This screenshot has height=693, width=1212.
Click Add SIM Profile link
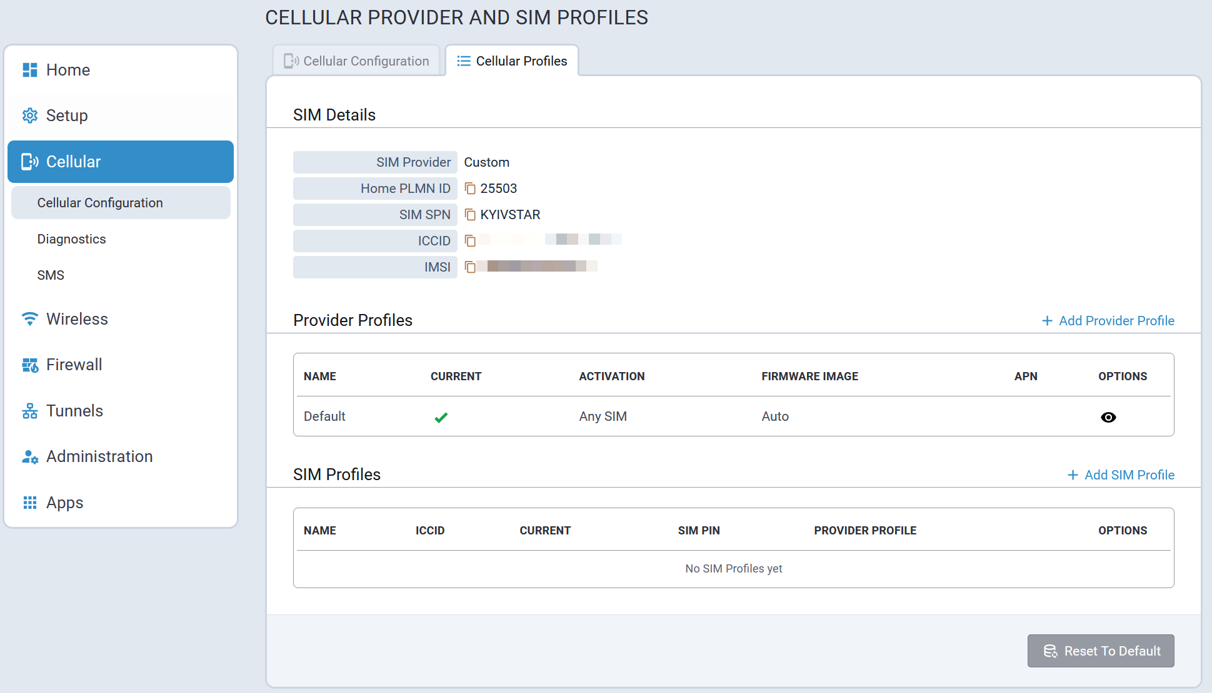[x=1121, y=475]
